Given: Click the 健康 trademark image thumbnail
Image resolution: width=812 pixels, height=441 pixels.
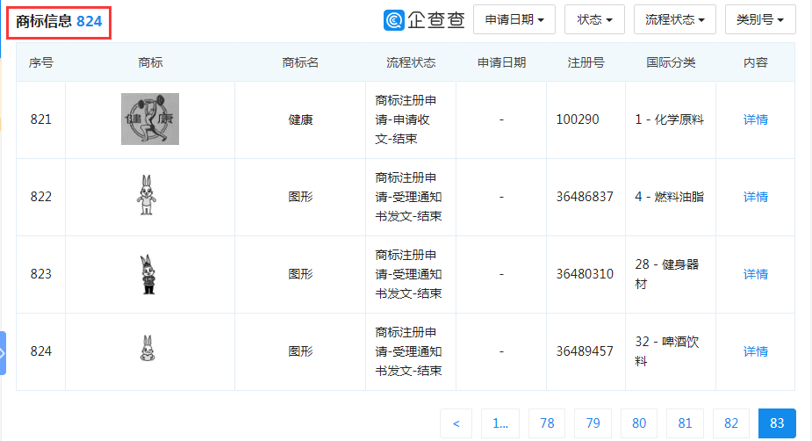Looking at the screenshot, I should (150, 119).
